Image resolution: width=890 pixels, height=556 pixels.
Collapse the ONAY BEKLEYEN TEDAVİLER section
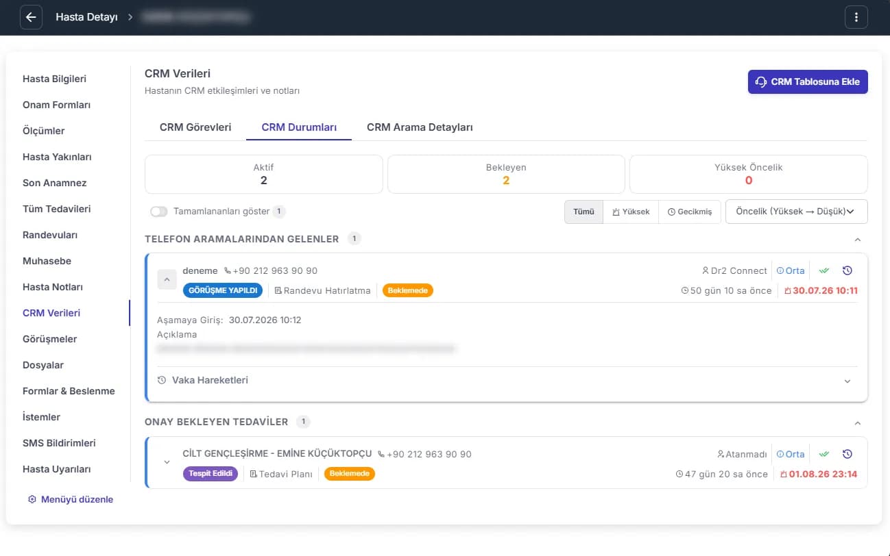857,422
